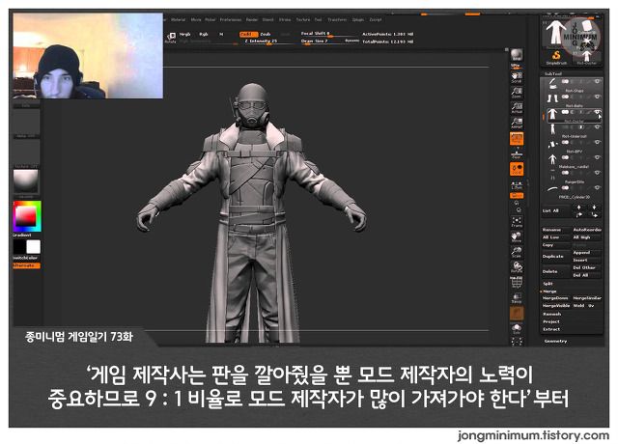Toggle eye icon of boots subtool

tap(597, 97)
